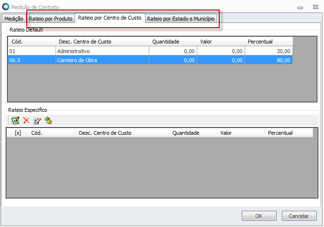
Task: Click the checklist-with-pencil icon in Rateio Especifico toolbar
Action: click(15, 120)
